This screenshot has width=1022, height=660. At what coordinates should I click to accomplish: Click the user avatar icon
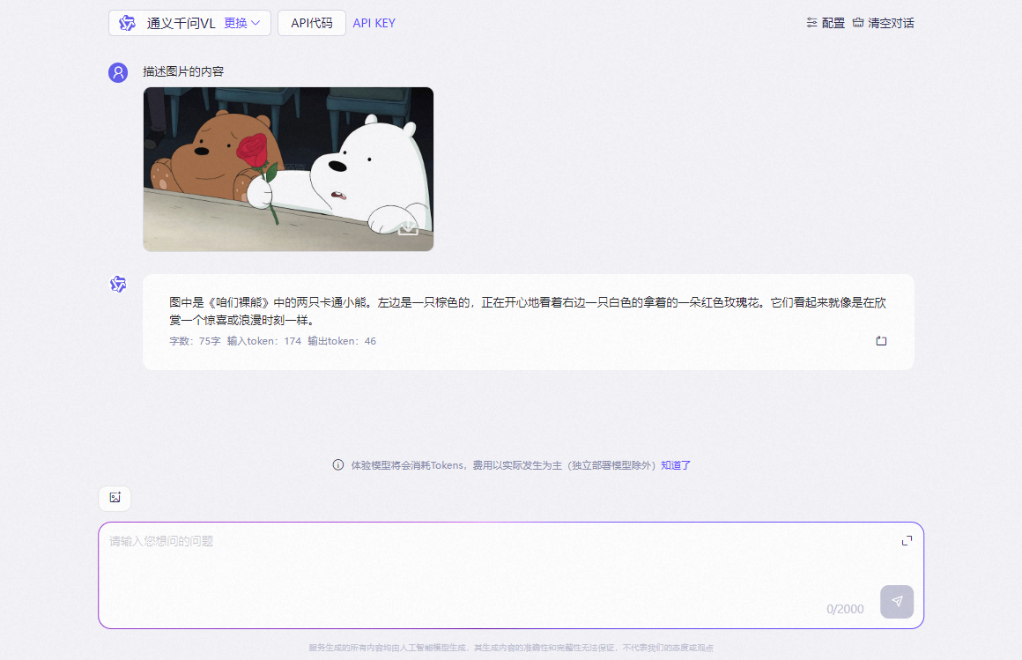(118, 72)
